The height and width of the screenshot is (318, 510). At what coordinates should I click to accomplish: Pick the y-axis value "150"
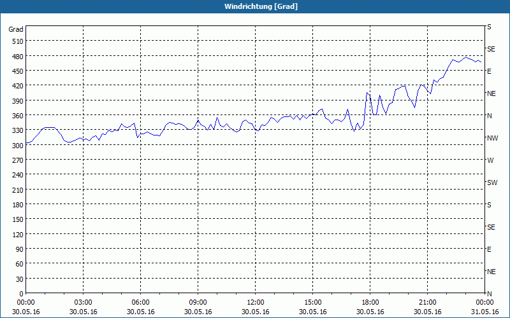coord(18,219)
